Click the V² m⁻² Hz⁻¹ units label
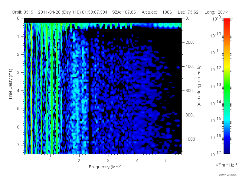Screen dimensions: 242x181 click(226, 165)
